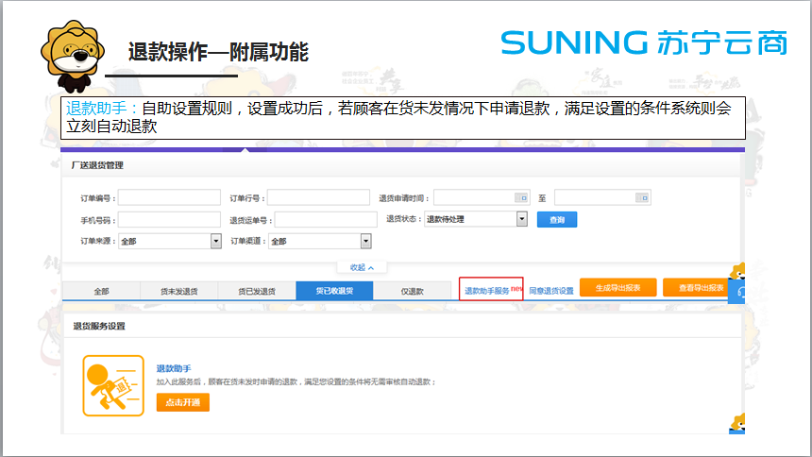Image resolution: width=812 pixels, height=457 pixels.
Task: Collapse the filter panel with 收起
Action: 362,267
